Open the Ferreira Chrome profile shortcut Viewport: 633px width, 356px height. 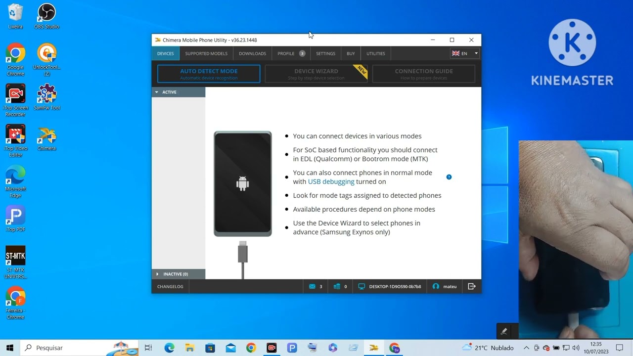(x=15, y=303)
